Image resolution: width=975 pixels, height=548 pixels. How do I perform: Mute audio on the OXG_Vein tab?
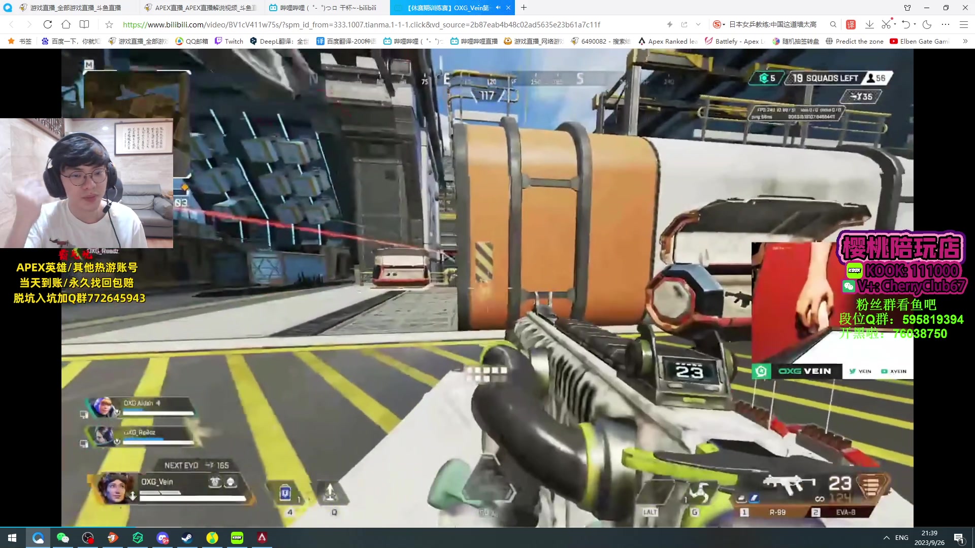[x=498, y=8]
